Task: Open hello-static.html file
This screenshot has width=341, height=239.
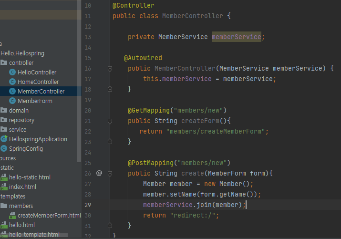Action: coord(30,177)
